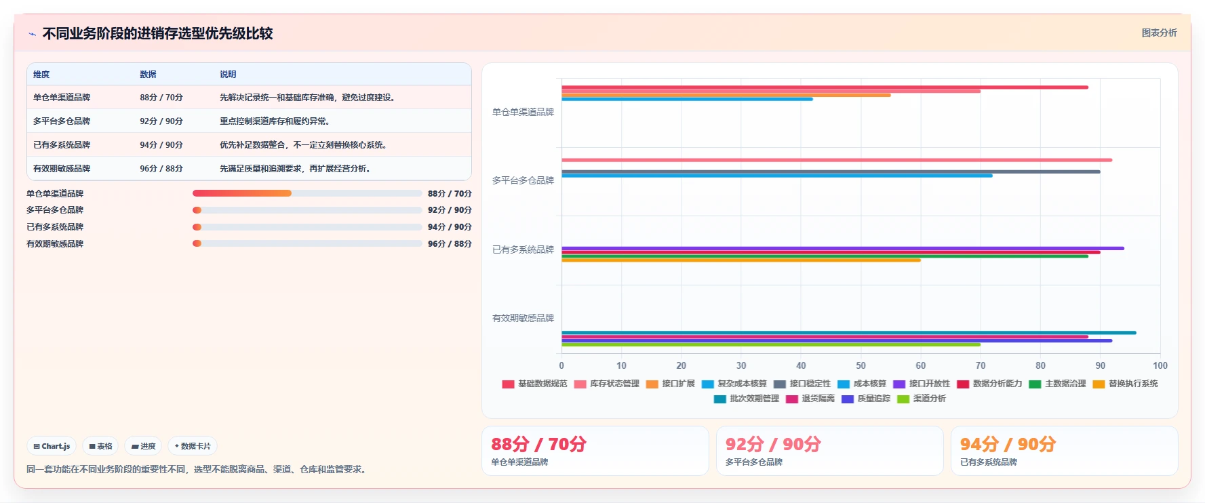Click the description 先解决记录统一和基础库存准确，避免过度建设。
This screenshot has width=1205, height=503.
(x=309, y=98)
